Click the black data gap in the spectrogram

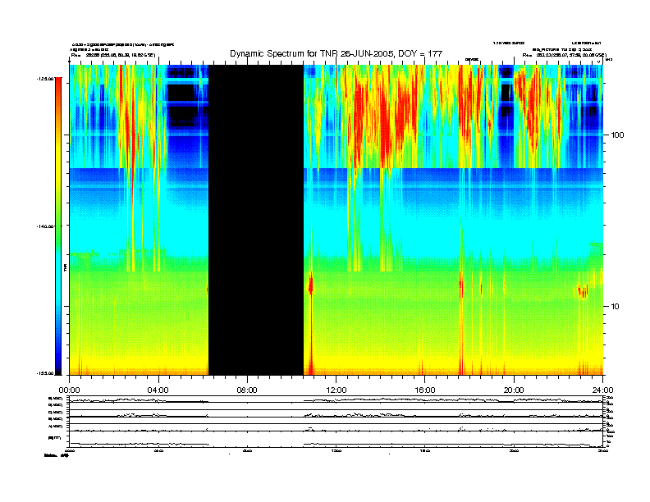[256, 220]
